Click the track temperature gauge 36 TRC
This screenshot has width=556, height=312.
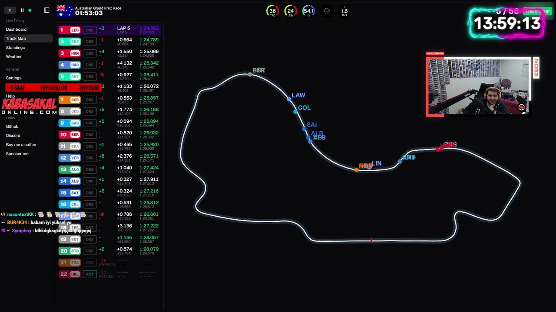[x=272, y=11]
